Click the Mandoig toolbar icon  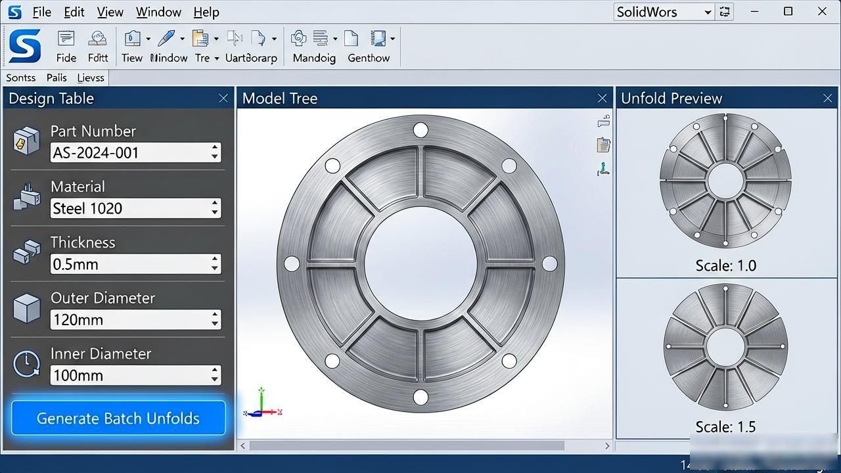tap(299, 38)
